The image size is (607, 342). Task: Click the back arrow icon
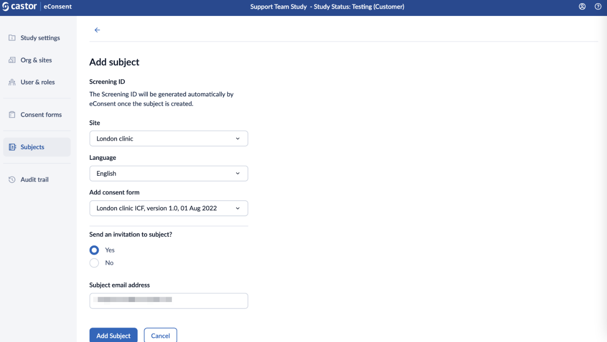pos(97,30)
